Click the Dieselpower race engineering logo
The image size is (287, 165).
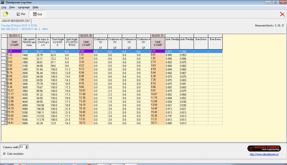coord(263,148)
